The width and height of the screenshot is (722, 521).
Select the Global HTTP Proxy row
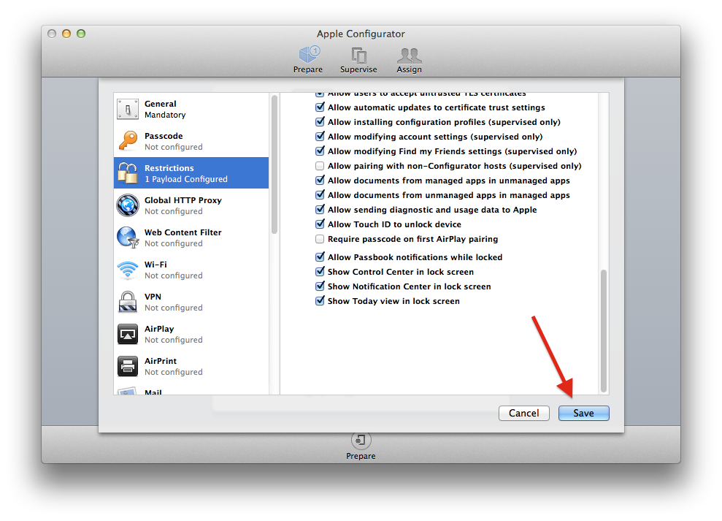(x=191, y=205)
